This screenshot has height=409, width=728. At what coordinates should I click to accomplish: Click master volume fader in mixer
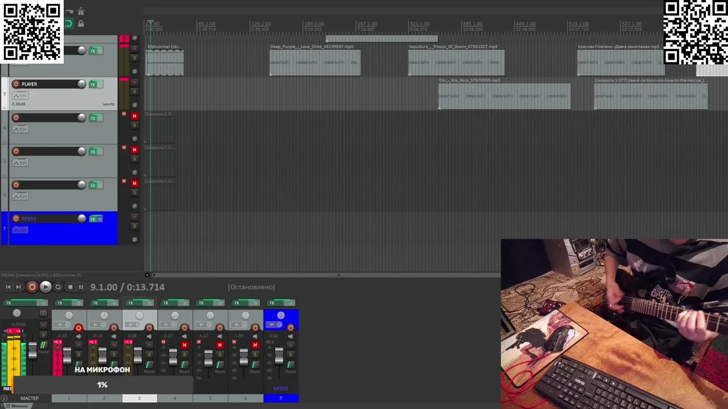point(32,350)
